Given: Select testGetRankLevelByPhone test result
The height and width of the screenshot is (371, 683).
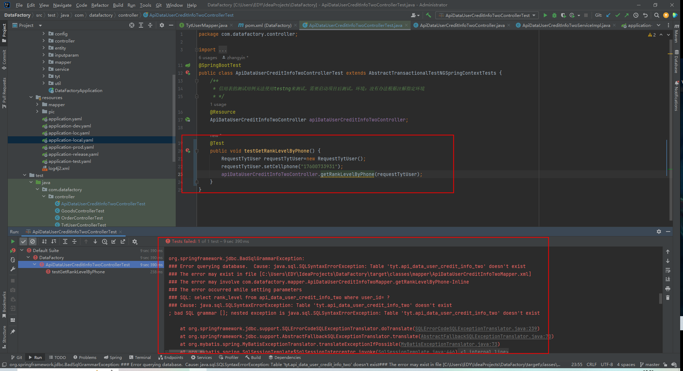Looking at the screenshot, I should pos(78,272).
